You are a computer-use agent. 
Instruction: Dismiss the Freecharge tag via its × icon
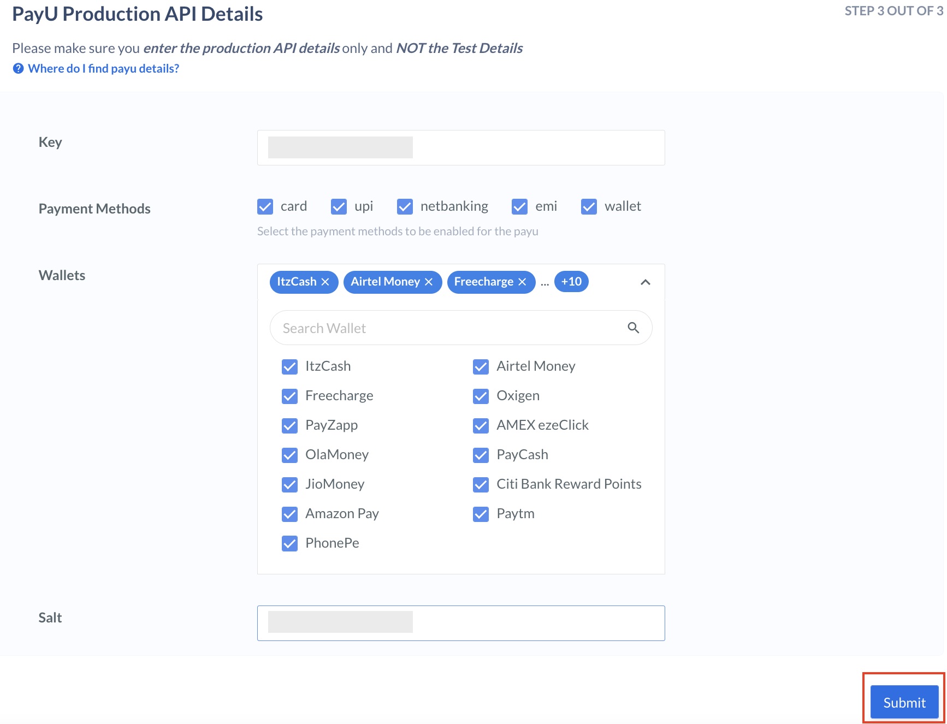[x=522, y=282]
